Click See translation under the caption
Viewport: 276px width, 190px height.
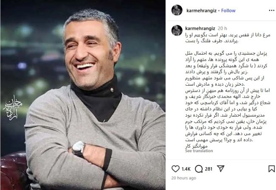point(199,151)
